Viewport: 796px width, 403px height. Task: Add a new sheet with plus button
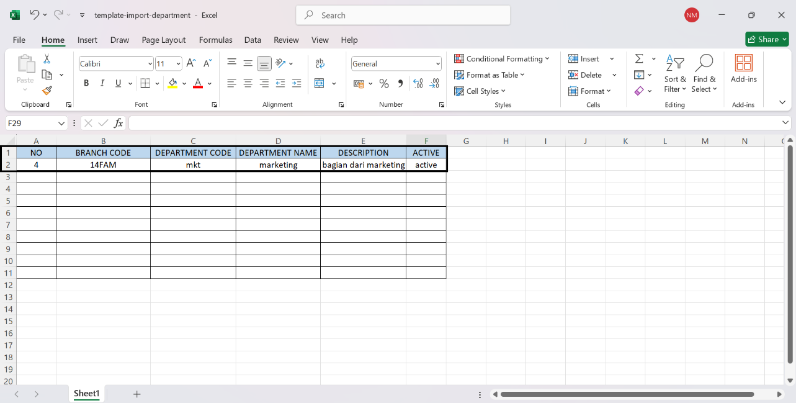[137, 394]
